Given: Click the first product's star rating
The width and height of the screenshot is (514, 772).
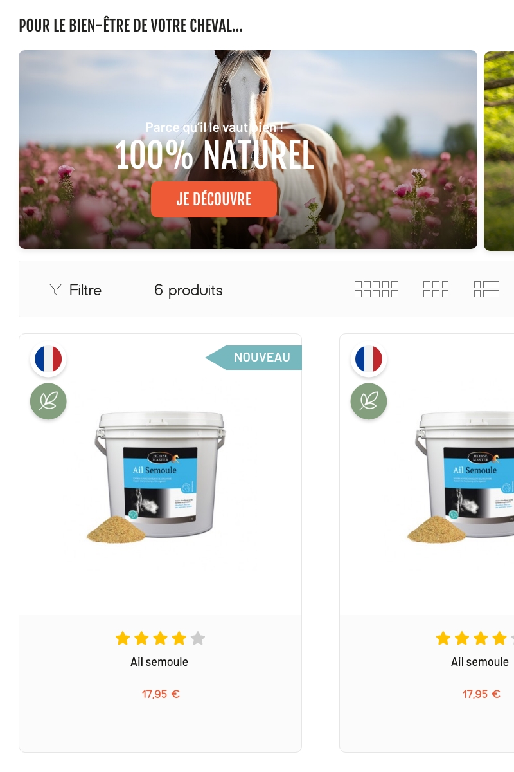Looking at the screenshot, I should click(x=160, y=638).
